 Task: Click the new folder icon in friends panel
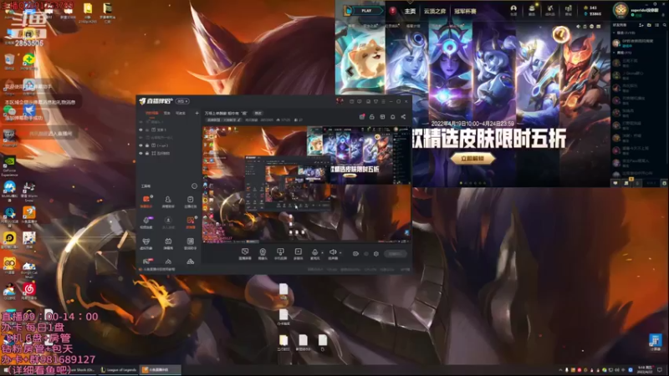click(649, 26)
